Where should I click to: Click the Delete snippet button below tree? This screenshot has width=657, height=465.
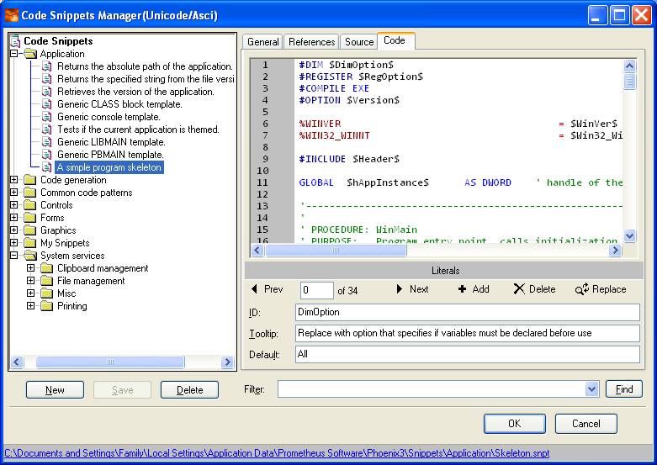(189, 389)
